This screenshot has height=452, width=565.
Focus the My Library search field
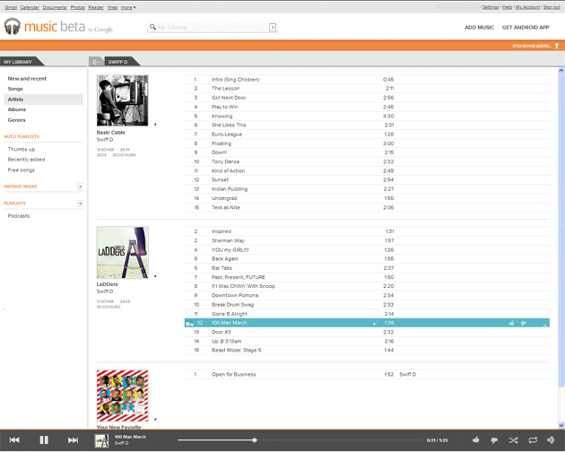213,27
